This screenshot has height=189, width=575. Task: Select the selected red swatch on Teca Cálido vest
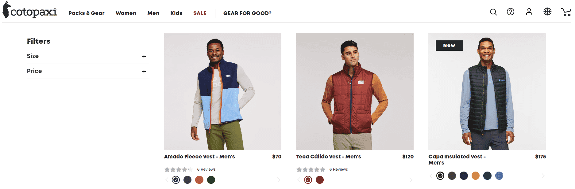[308, 180]
